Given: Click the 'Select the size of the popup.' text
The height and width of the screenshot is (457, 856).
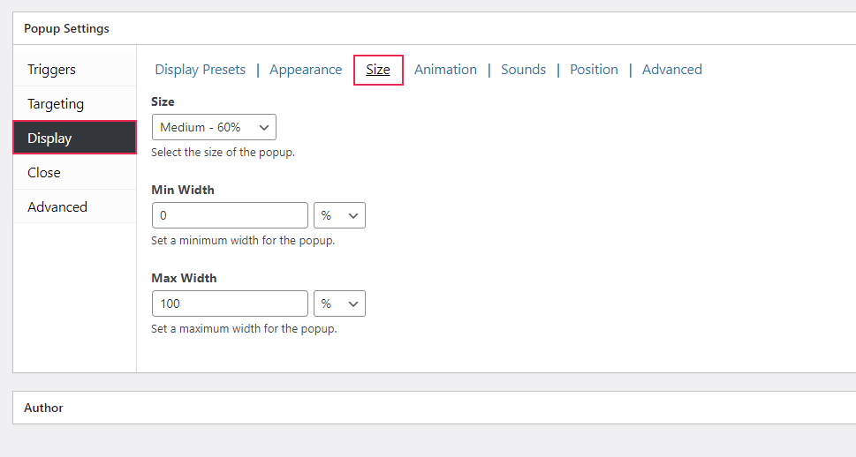Looking at the screenshot, I should (223, 152).
